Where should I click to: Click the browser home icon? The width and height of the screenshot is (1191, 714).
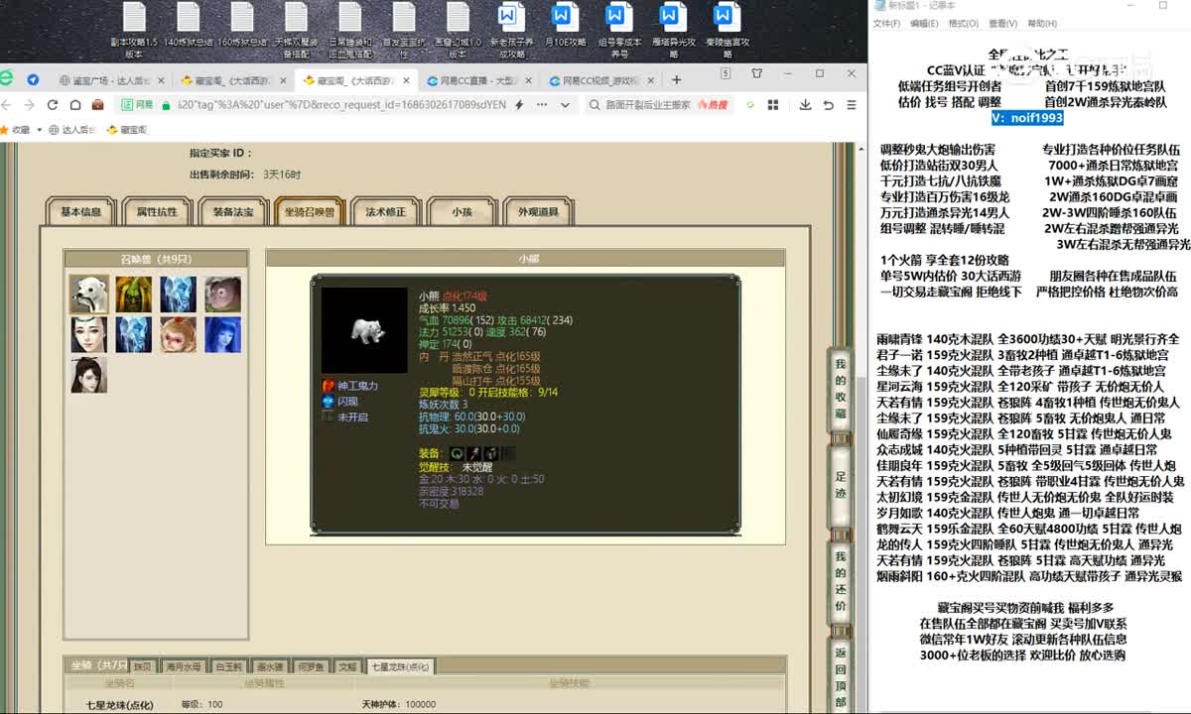click(75, 104)
